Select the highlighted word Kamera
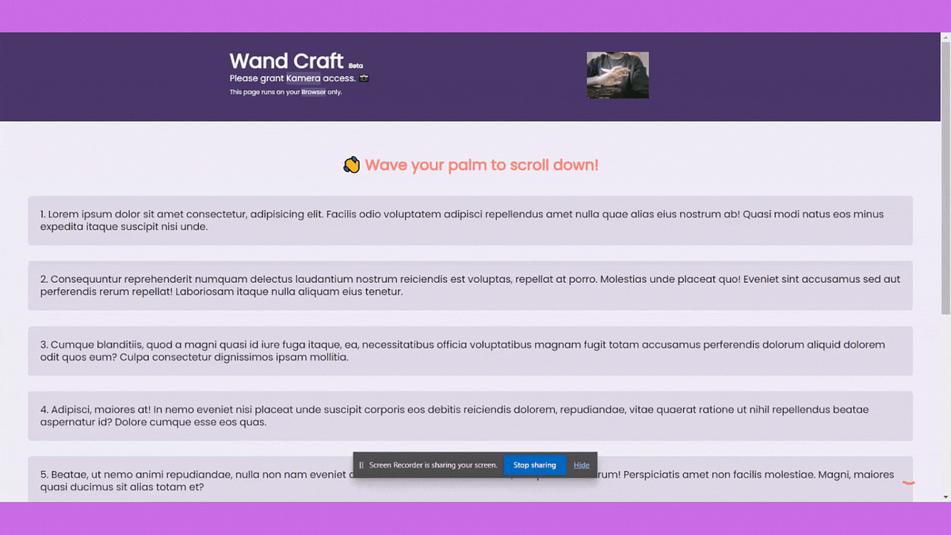The image size is (951, 535). (305, 78)
